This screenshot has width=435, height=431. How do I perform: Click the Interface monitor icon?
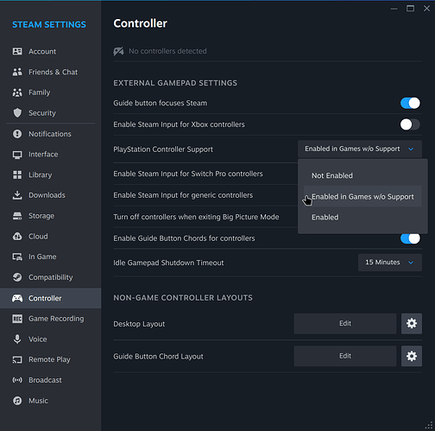(x=17, y=155)
